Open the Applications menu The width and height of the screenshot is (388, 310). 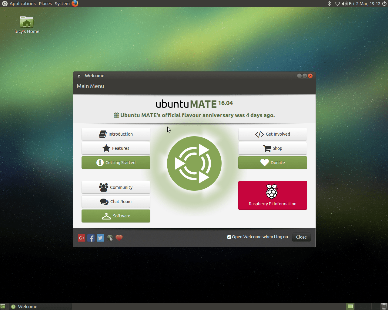pos(22,4)
